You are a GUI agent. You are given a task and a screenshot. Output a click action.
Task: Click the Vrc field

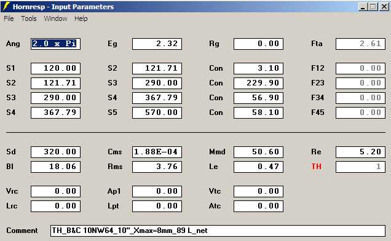(55, 191)
